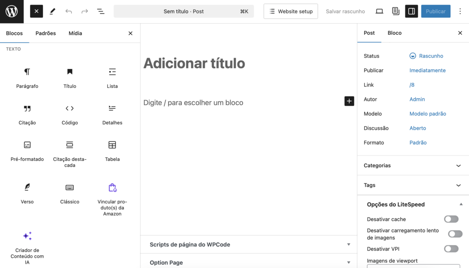The height and width of the screenshot is (268, 469).
Task: Click the WordPress logo icon
Action: coord(11,11)
